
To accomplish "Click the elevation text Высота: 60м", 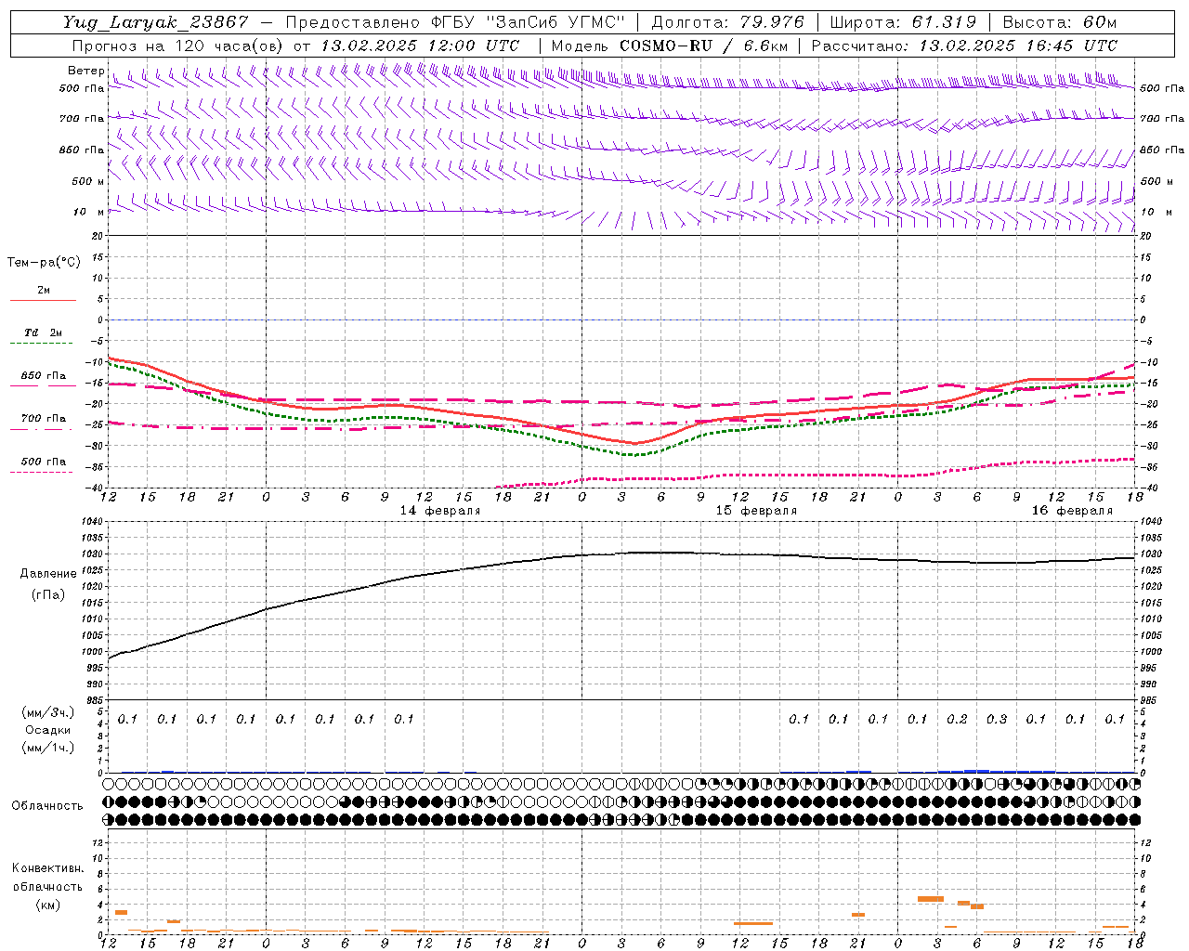I will 1059,22.
